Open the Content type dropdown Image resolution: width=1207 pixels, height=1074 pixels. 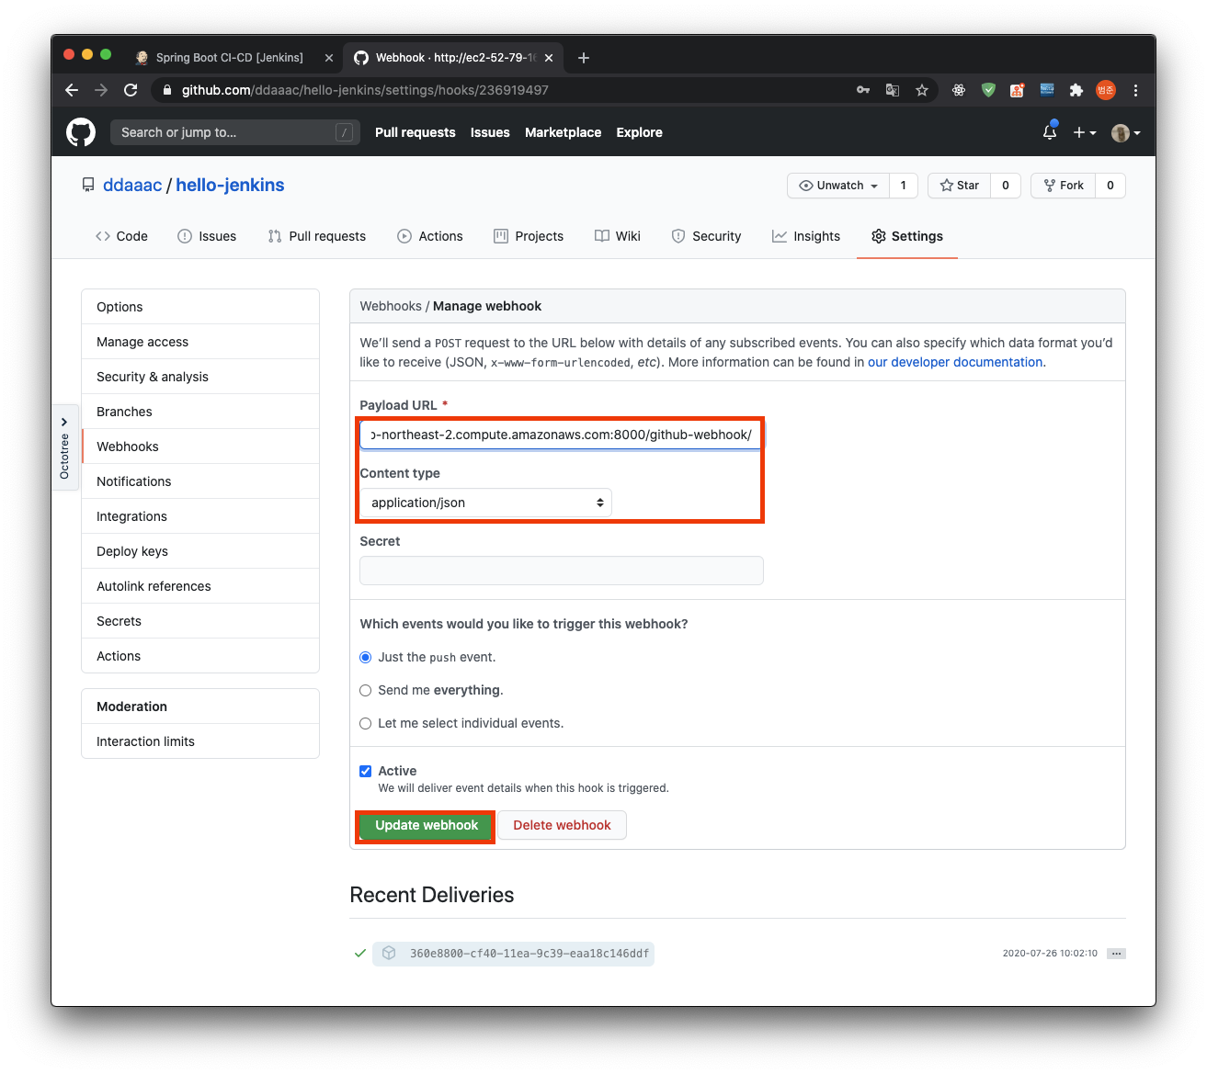coord(485,503)
